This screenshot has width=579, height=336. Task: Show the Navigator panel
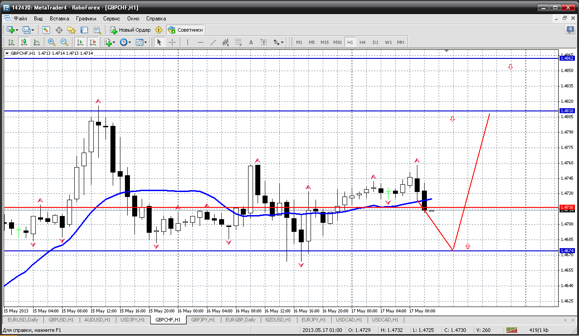(x=72, y=30)
